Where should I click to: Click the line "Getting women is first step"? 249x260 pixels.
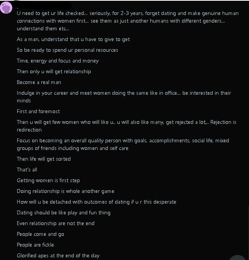click(x=48, y=180)
